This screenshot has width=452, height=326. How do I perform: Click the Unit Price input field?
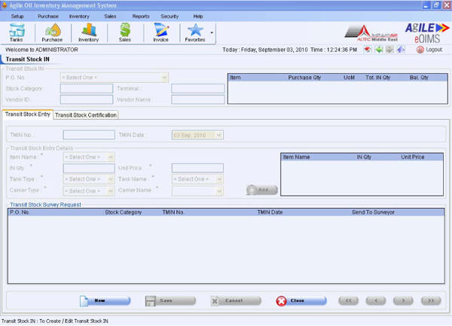197,168
